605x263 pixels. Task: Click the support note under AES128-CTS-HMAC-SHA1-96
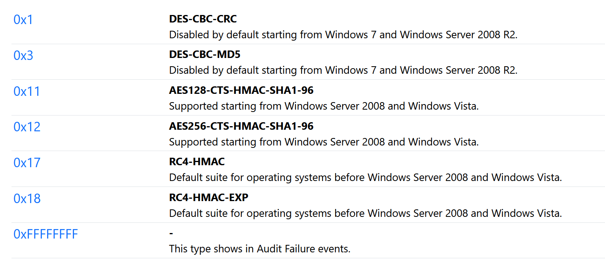tap(324, 106)
